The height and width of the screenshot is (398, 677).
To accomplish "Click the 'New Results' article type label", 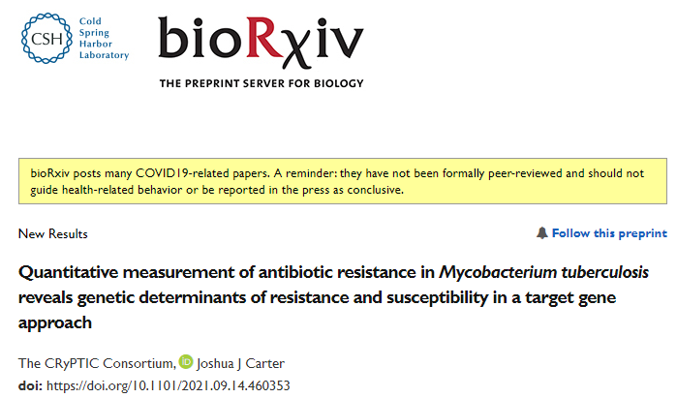I will pyautogui.click(x=52, y=233).
